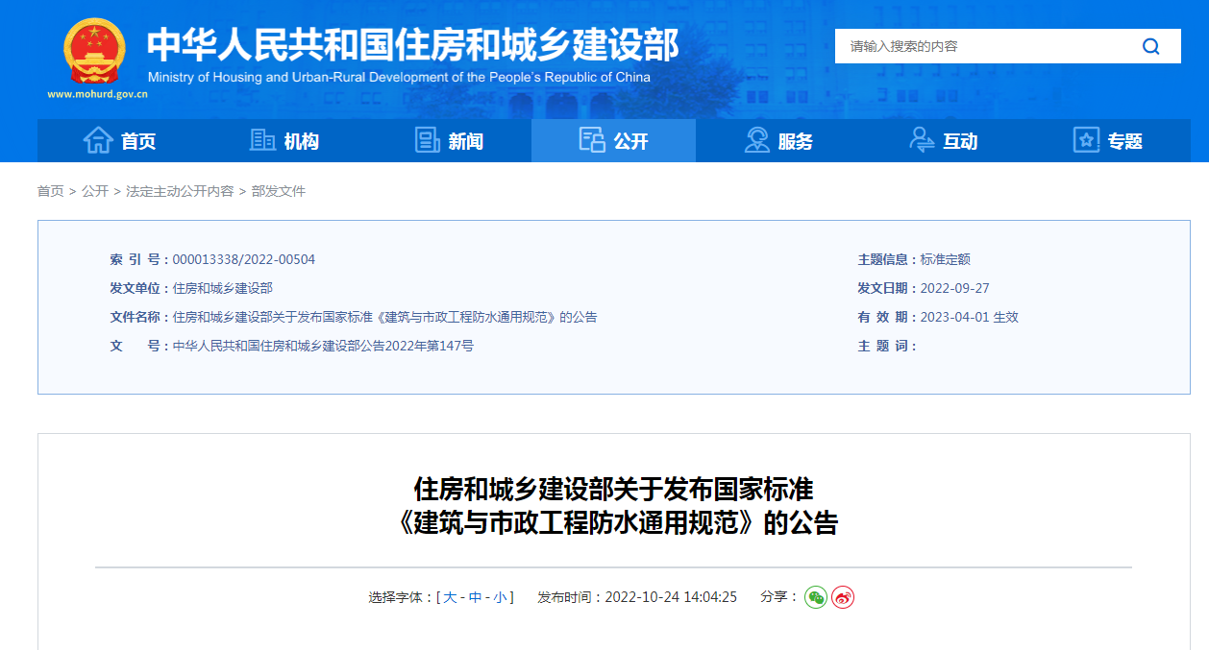Set font size to 小
The image size is (1209, 650).
[x=500, y=597]
